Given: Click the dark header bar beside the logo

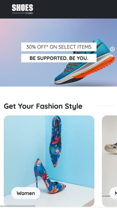Looking at the screenshot, I should [75, 9].
